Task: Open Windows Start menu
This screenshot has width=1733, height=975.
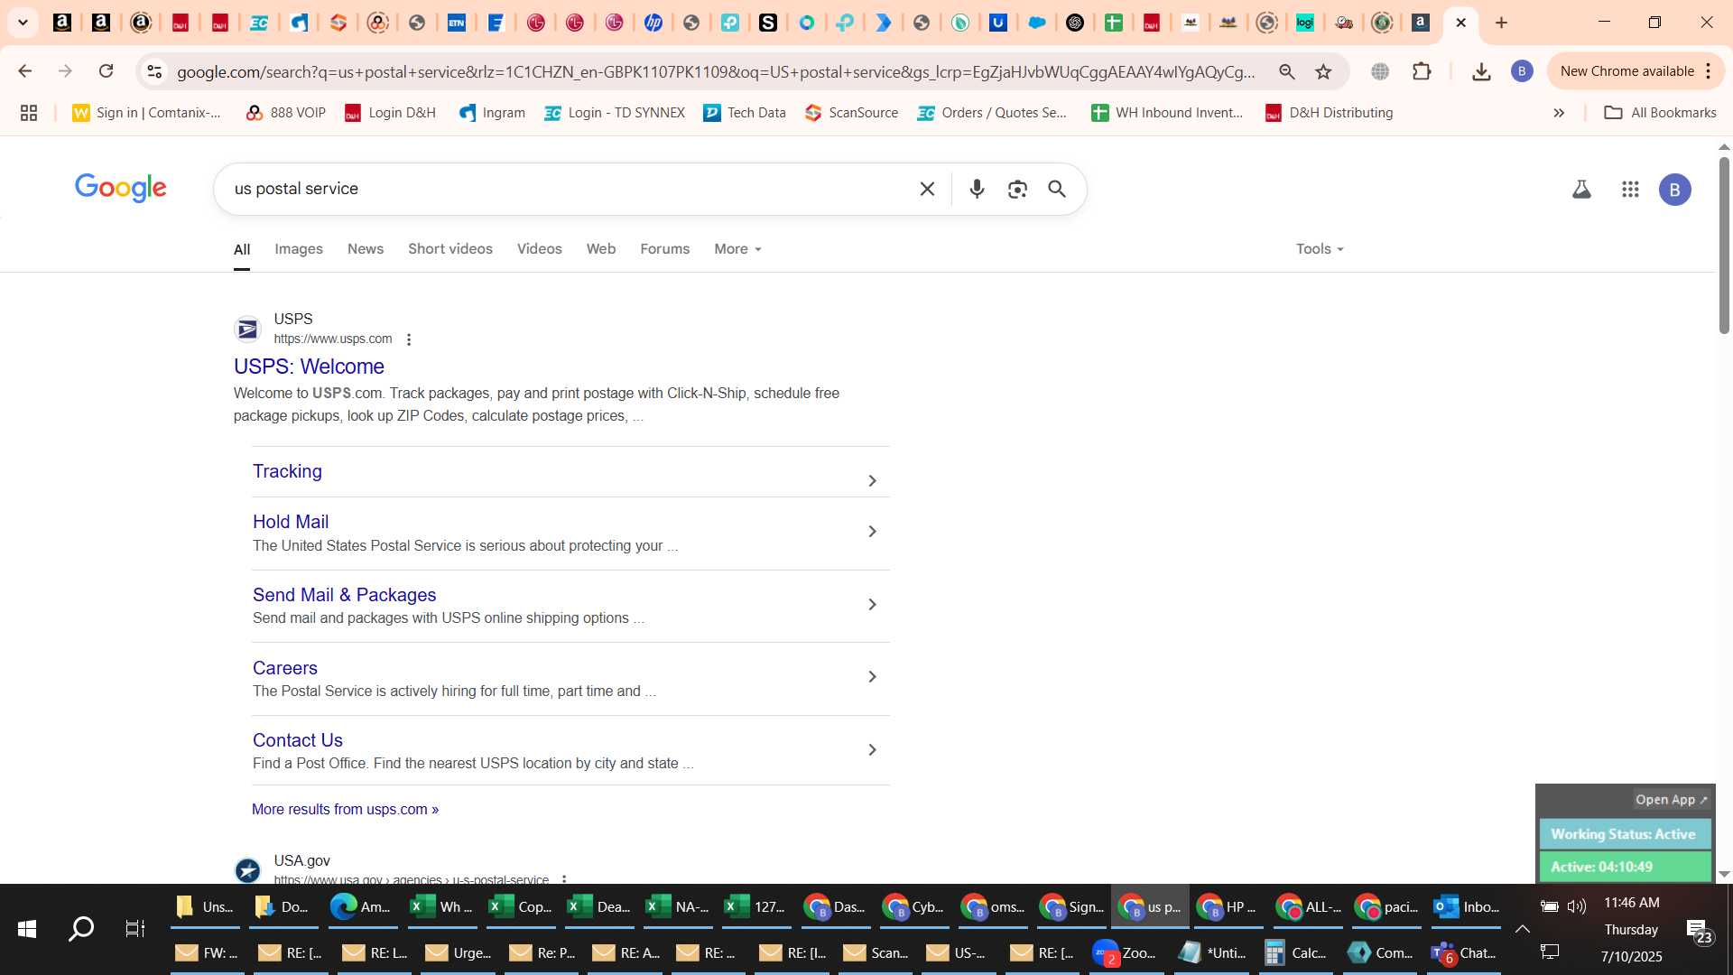Action: [27, 929]
